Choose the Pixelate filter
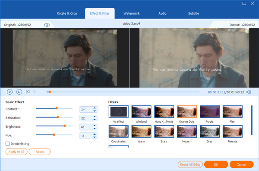The width and height of the screenshot is (259, 171). pos(232,132)
